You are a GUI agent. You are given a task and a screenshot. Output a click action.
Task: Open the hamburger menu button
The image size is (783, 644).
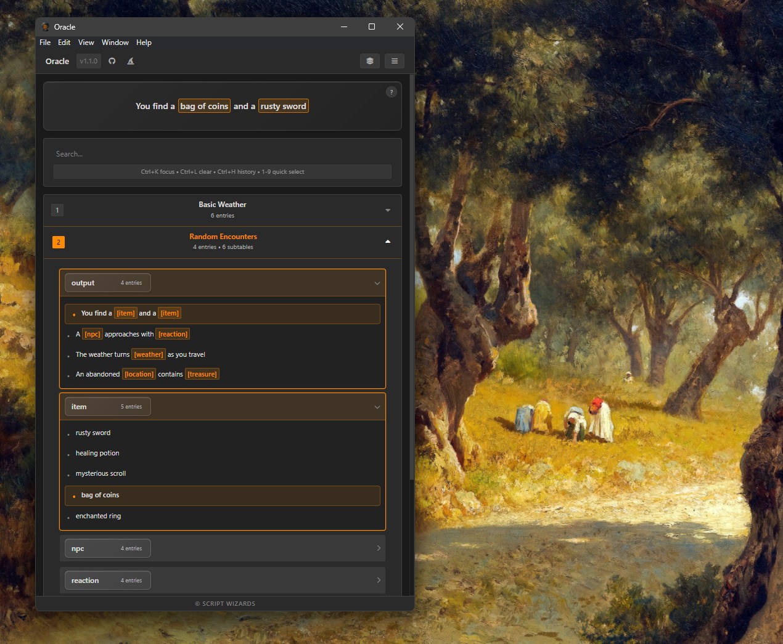[x=395, y=61]
